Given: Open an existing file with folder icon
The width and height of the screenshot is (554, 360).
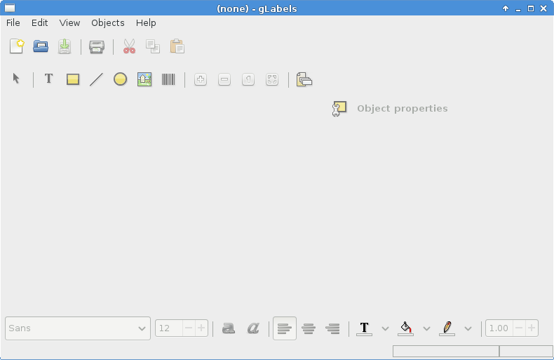Looking at the screenshot, I should pos(41,46).
